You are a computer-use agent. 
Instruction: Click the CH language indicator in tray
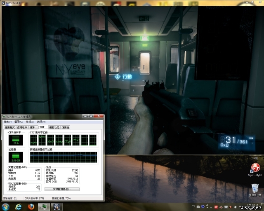click(193, 206)
